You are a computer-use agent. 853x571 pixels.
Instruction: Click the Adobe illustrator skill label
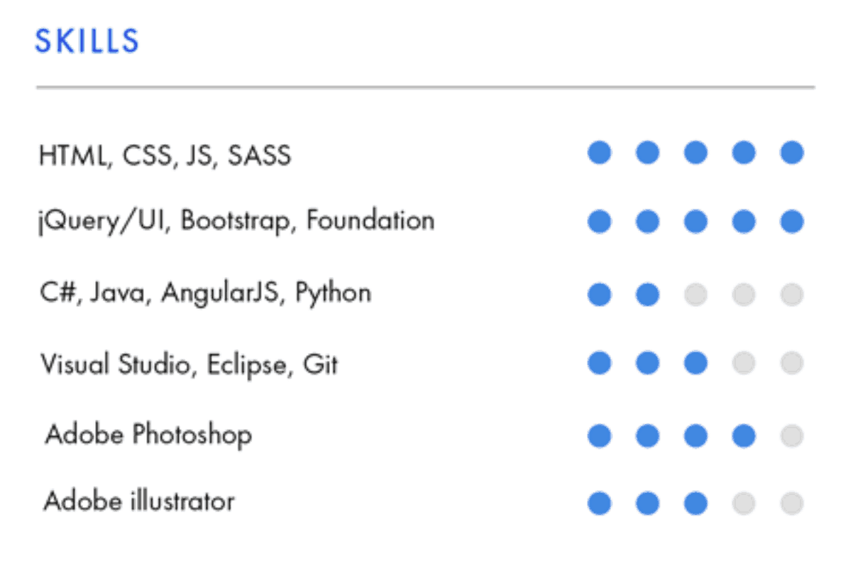pos(139,502)
